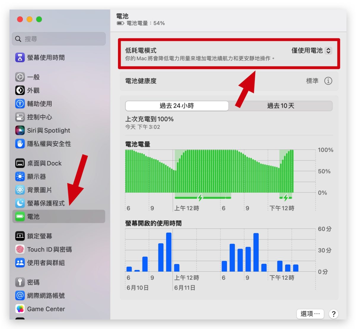Viewport: 356px width, 329px height.
Task: Click the 搜尋 search field
Action: pos(59,39)
